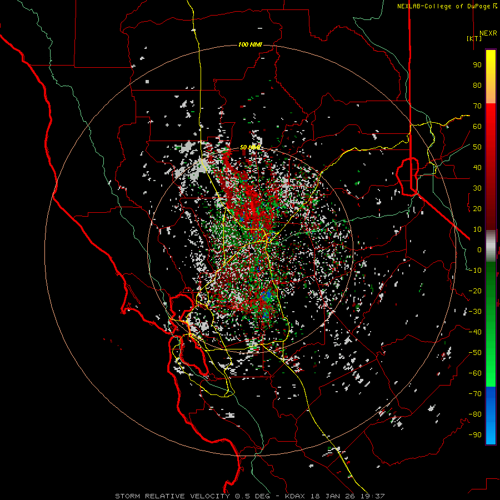
Task: Click the 0 value on velocity scale
Action: click(x=479, y=249)
